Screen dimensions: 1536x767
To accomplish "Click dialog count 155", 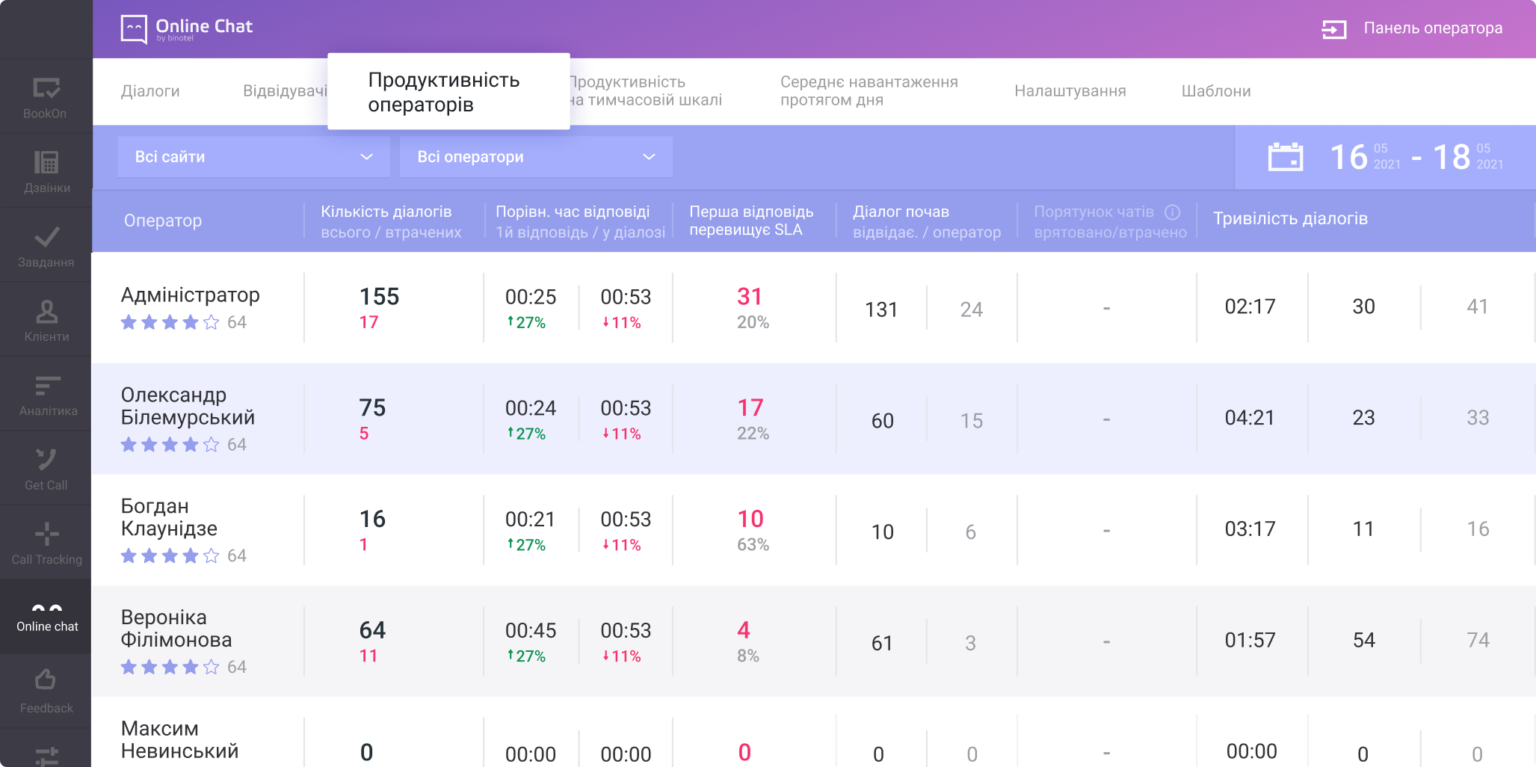I will click(380, 297).
